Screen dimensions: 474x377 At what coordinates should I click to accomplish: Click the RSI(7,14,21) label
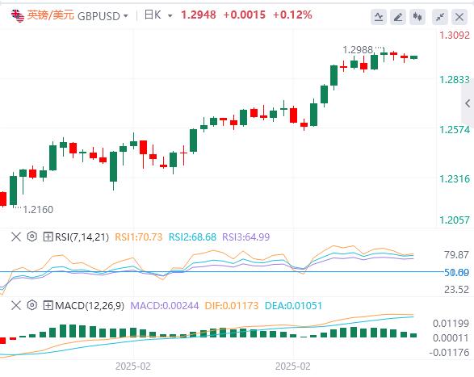click(x=82, y=237)
